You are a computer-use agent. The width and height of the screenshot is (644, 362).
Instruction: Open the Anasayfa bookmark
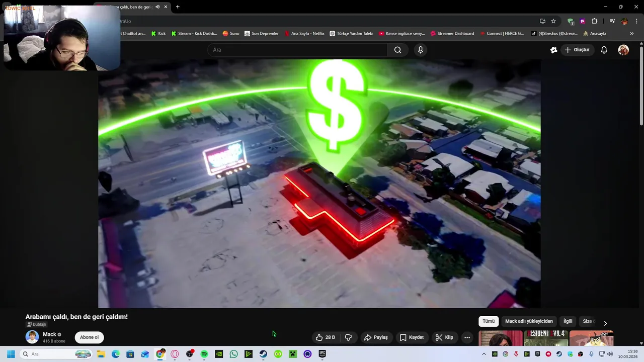coord(595,33)
